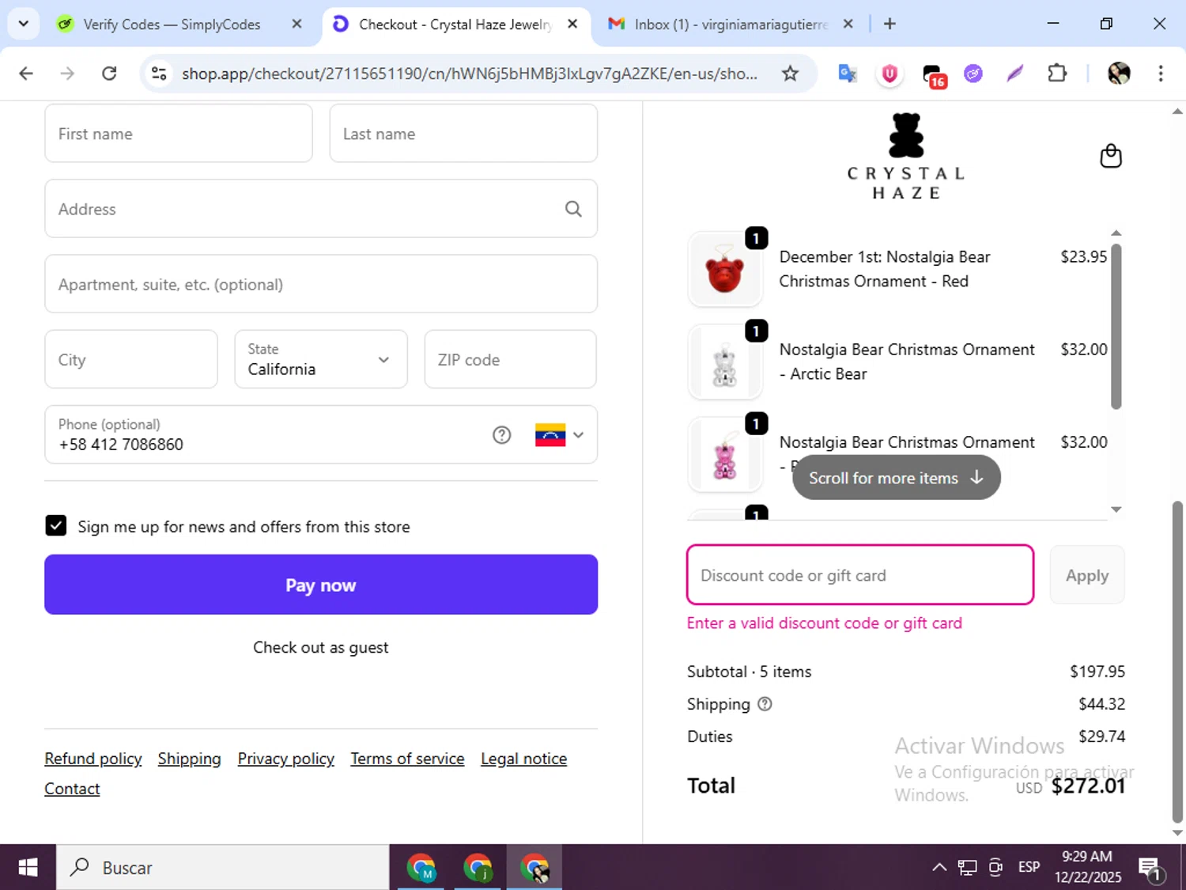Click the address search magnifier icon

click(x=573, y=209)
